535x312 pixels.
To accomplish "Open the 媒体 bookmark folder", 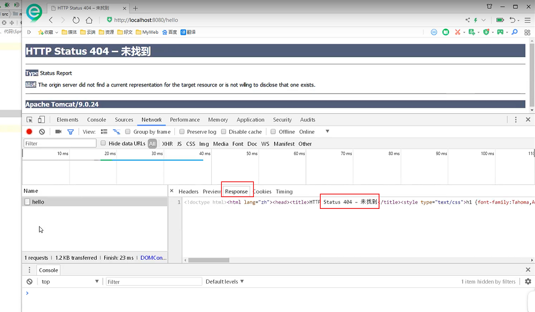I will (x=69, y=32).
